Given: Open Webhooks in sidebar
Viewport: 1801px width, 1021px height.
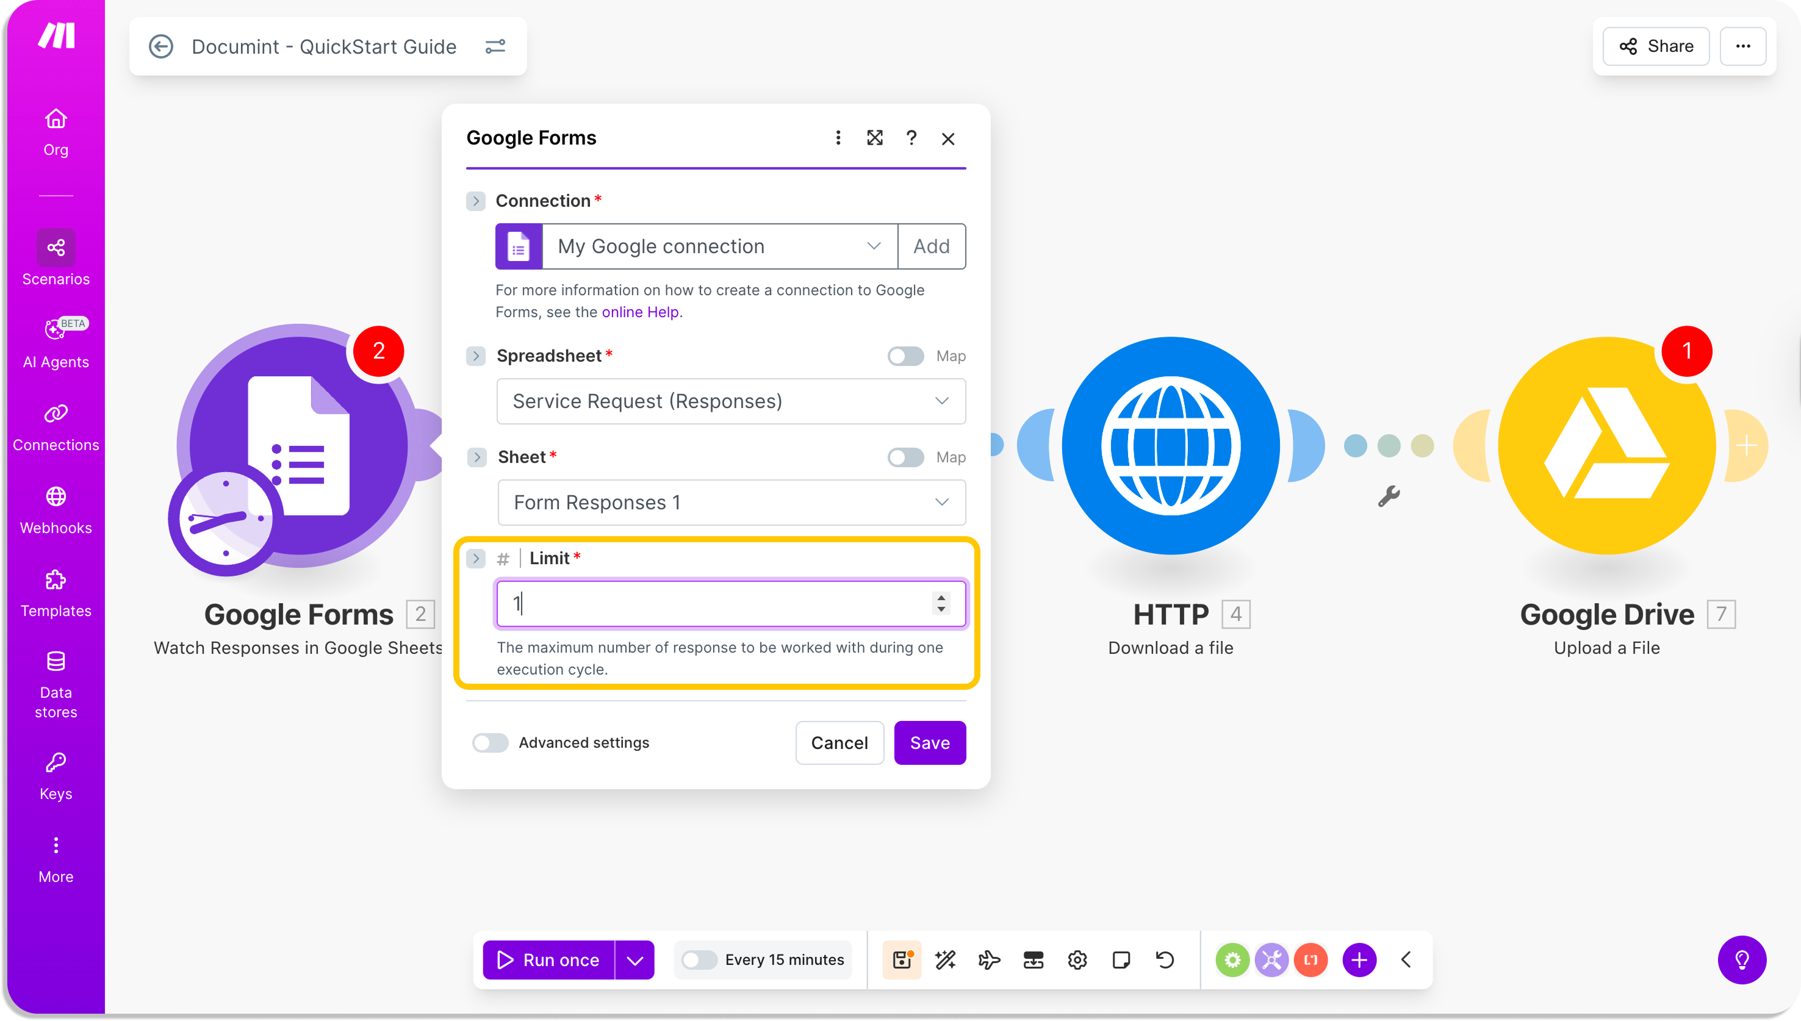Looking at the screenshot, I should click(56, 510).
